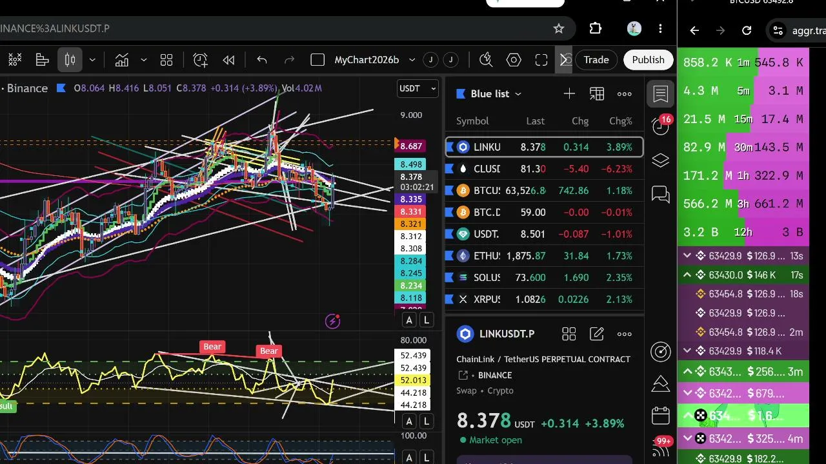Image resolution: width=826 pixels, height=464 pixels.
Task: Expand the chart type dropdown arrow
Action: click(92, 60)
